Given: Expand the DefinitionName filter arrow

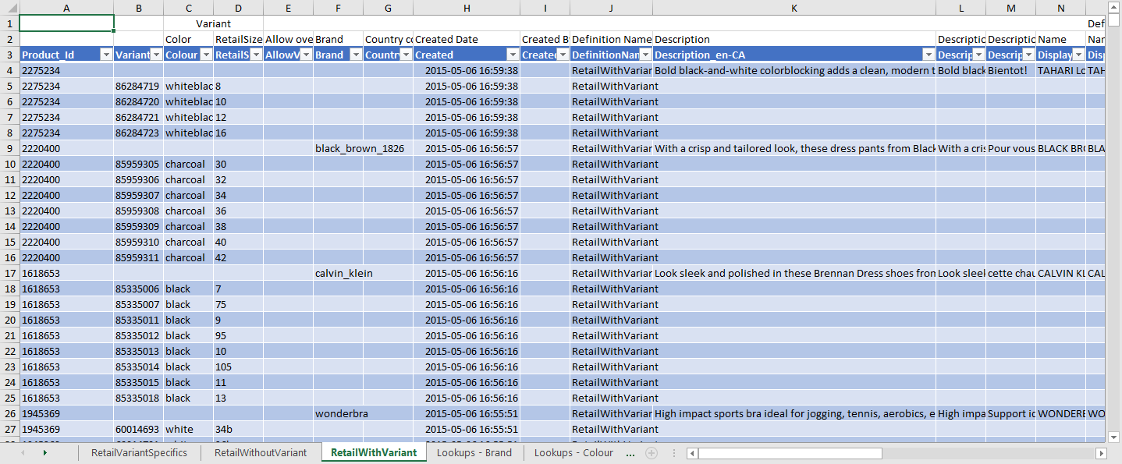Looking at the screenshot, I should tap(644, 55).
